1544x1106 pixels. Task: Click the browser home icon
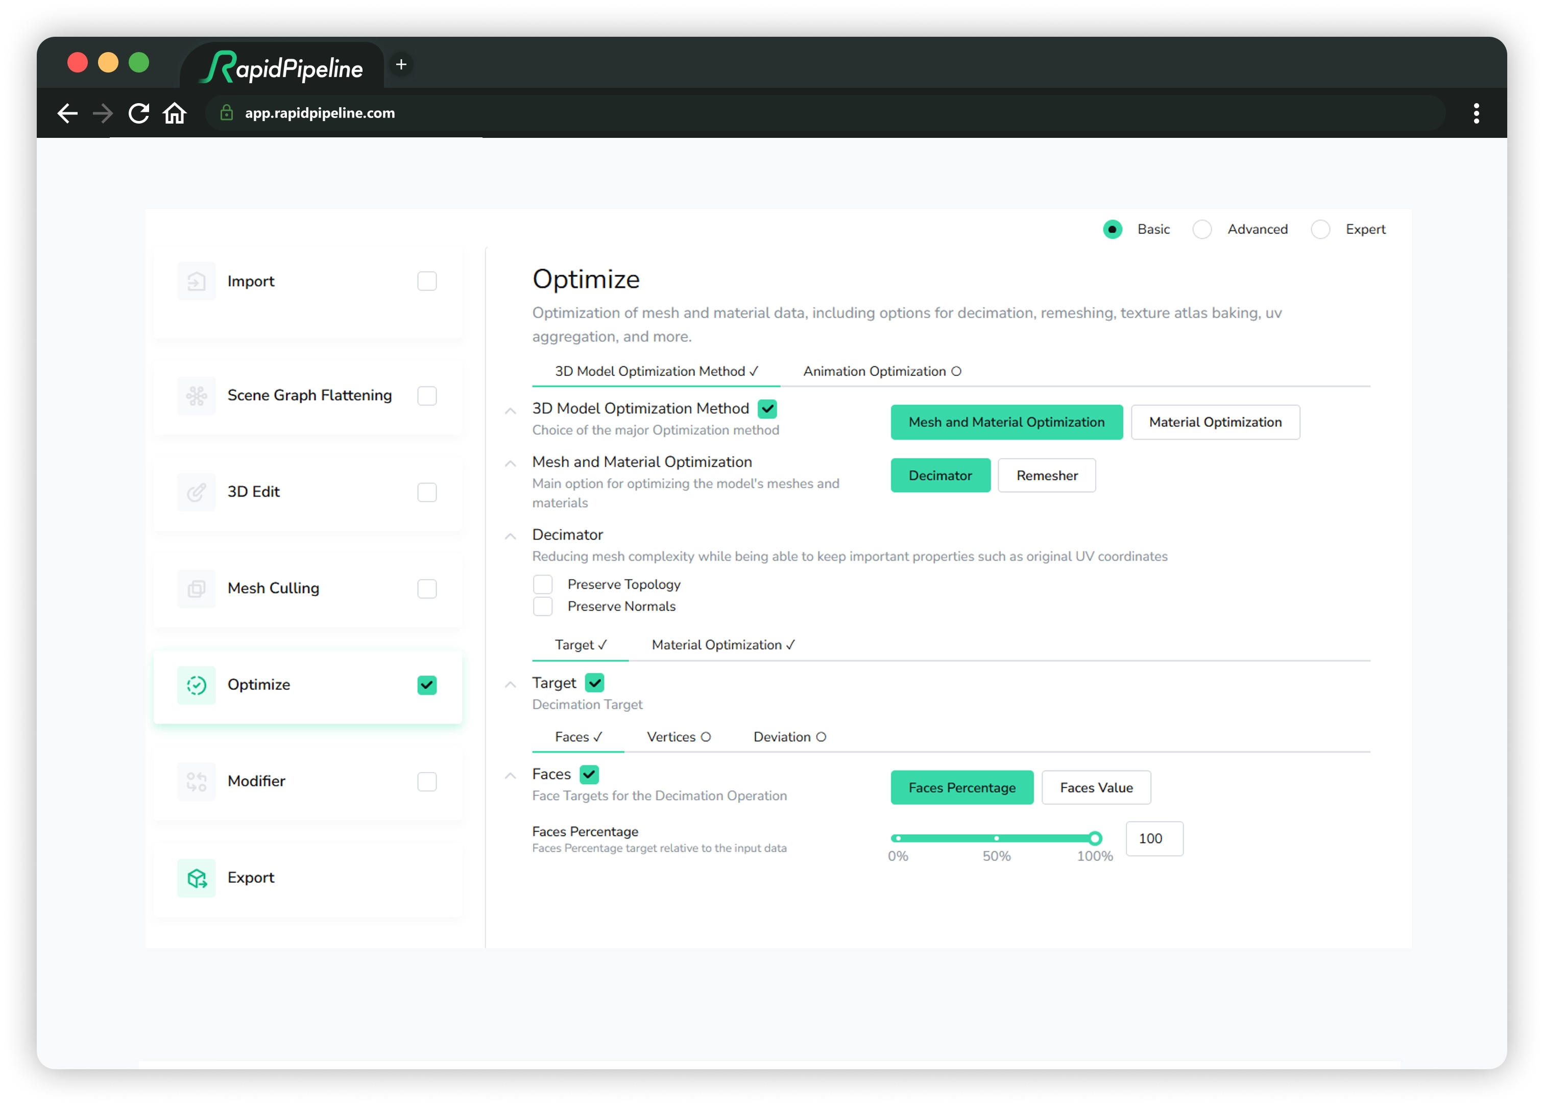(175, 113)
